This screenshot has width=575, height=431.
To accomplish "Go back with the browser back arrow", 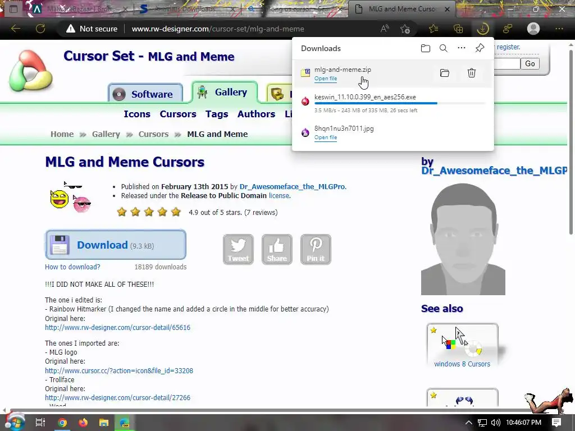I will tap(15, 29).
